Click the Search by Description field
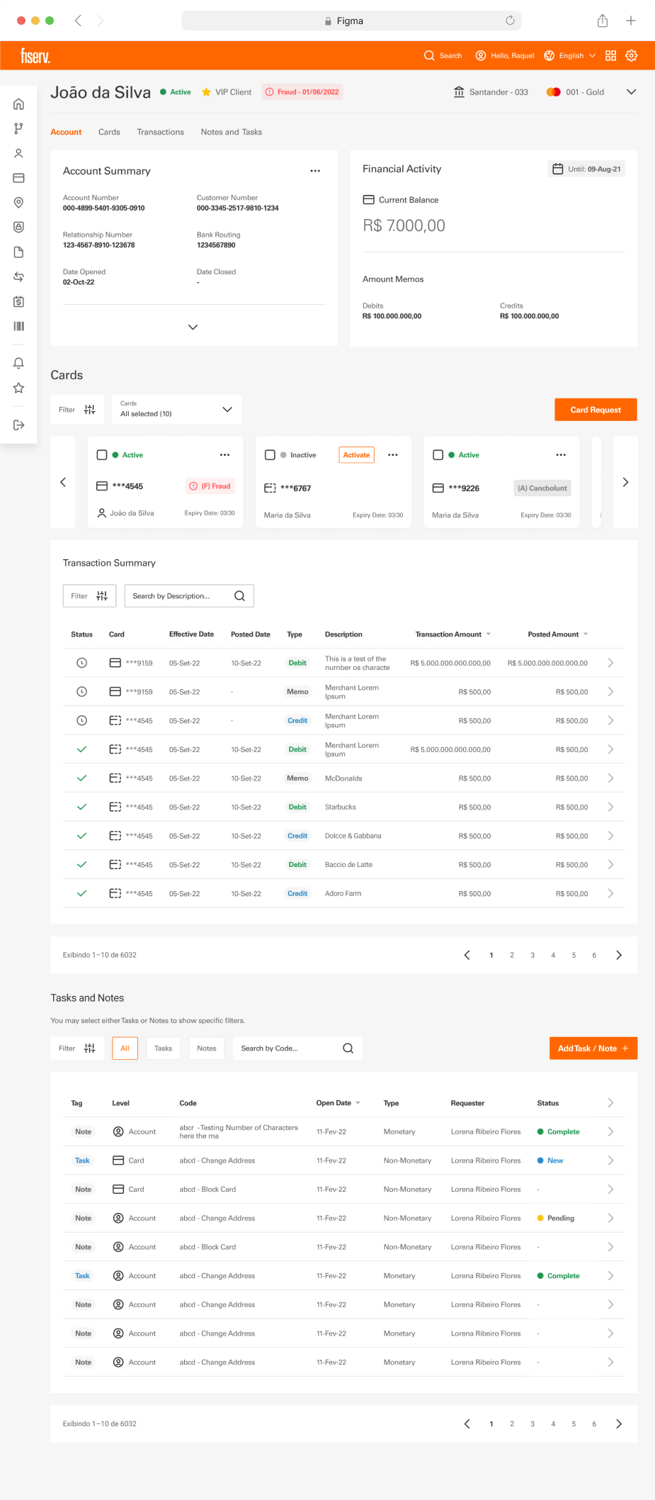 181,596
